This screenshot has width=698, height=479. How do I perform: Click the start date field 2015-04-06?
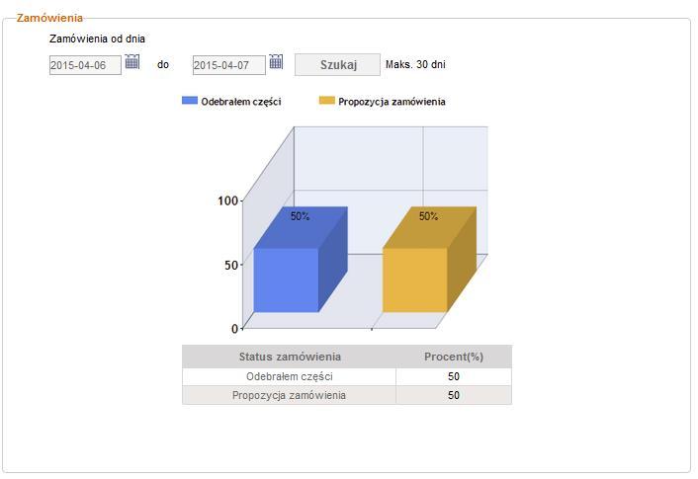pos(85,65)
